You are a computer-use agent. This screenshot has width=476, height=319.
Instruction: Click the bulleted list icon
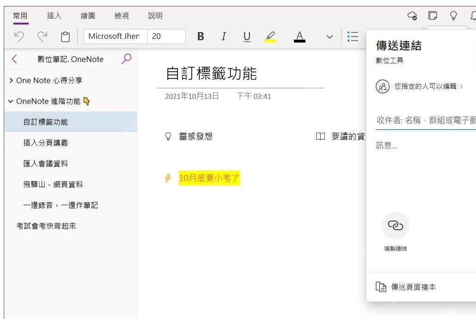[x=353, y=37]
